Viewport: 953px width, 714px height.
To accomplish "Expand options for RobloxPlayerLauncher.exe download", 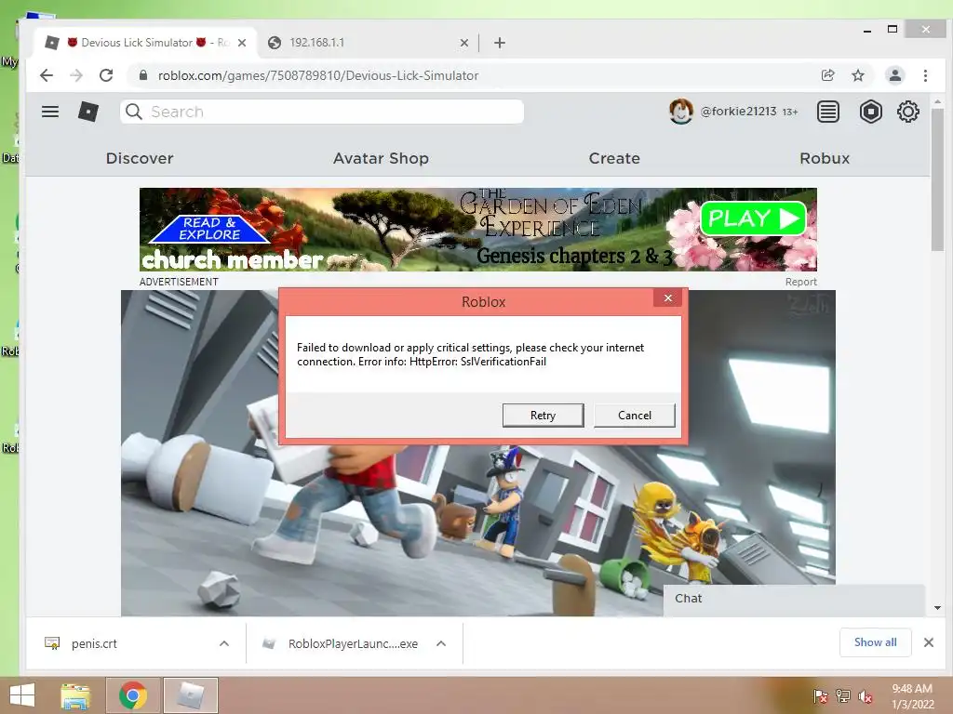I will pyautogui.click(x=441, y=643).
